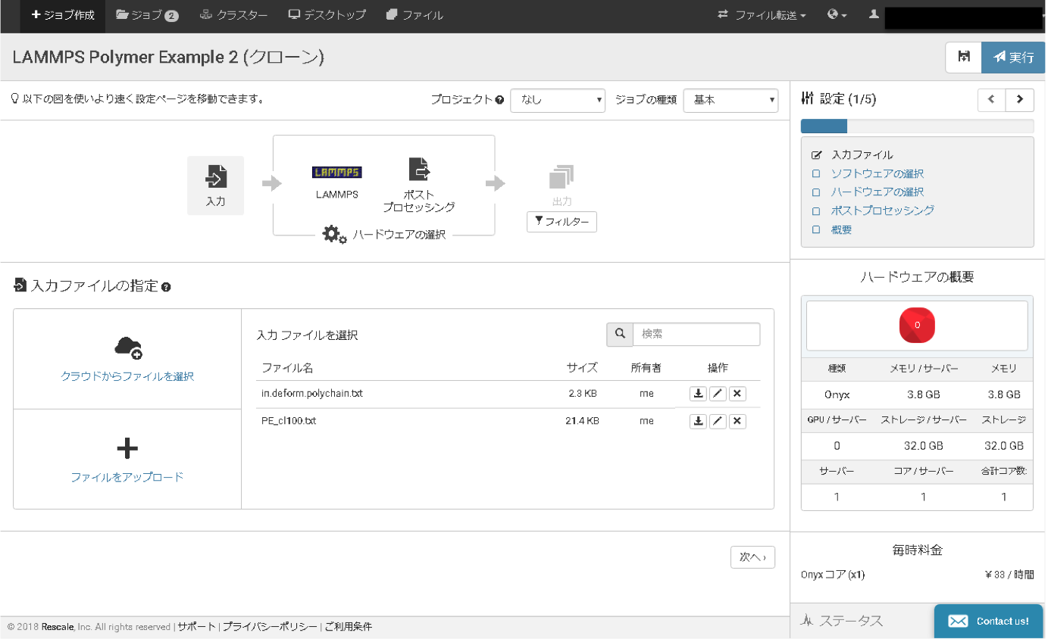Screen dimensions: 1048x639
Task: Toggle the ポストプロセッシング checkbox square
Action: pyautogui.click(x=816, y=211)
